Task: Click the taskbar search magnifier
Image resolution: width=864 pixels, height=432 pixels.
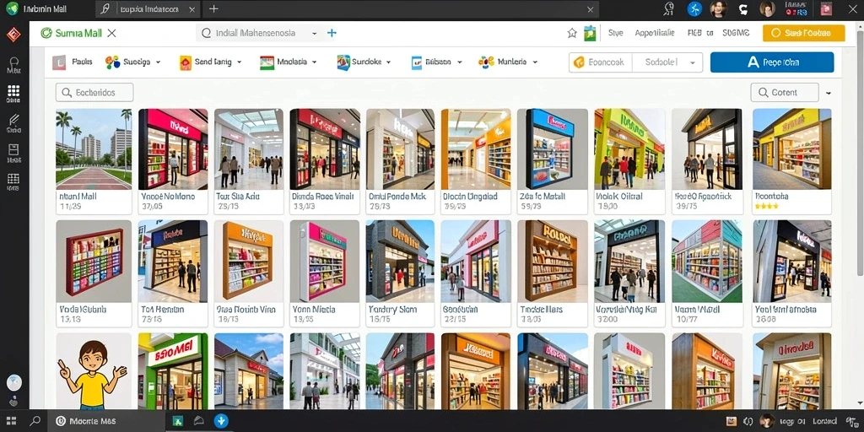Action: 35,422
